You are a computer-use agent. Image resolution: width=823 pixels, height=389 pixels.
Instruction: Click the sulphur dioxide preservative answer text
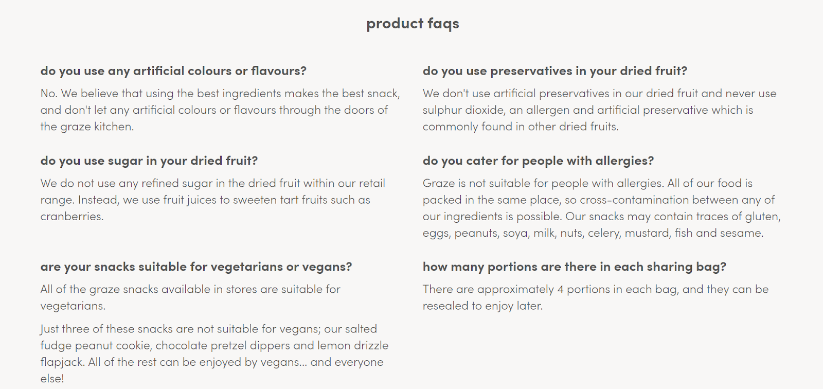pyautogui.click(x=600, y=110)
